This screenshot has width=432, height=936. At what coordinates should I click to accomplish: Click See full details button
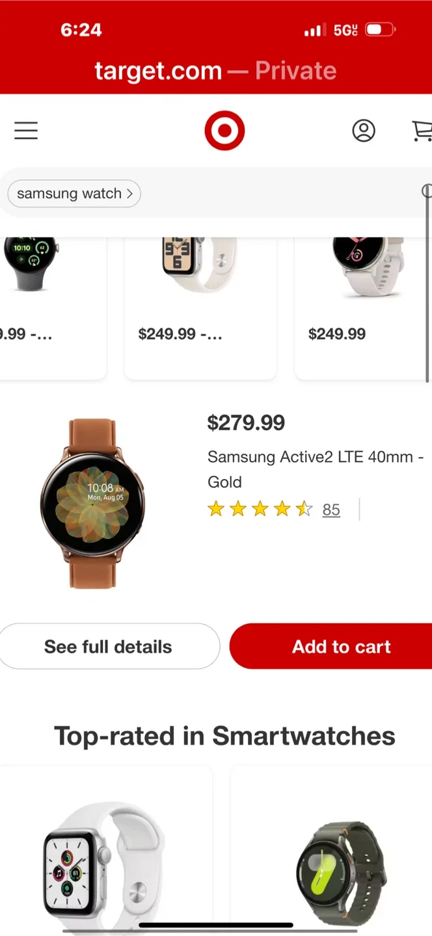click(x=108, y=646)
